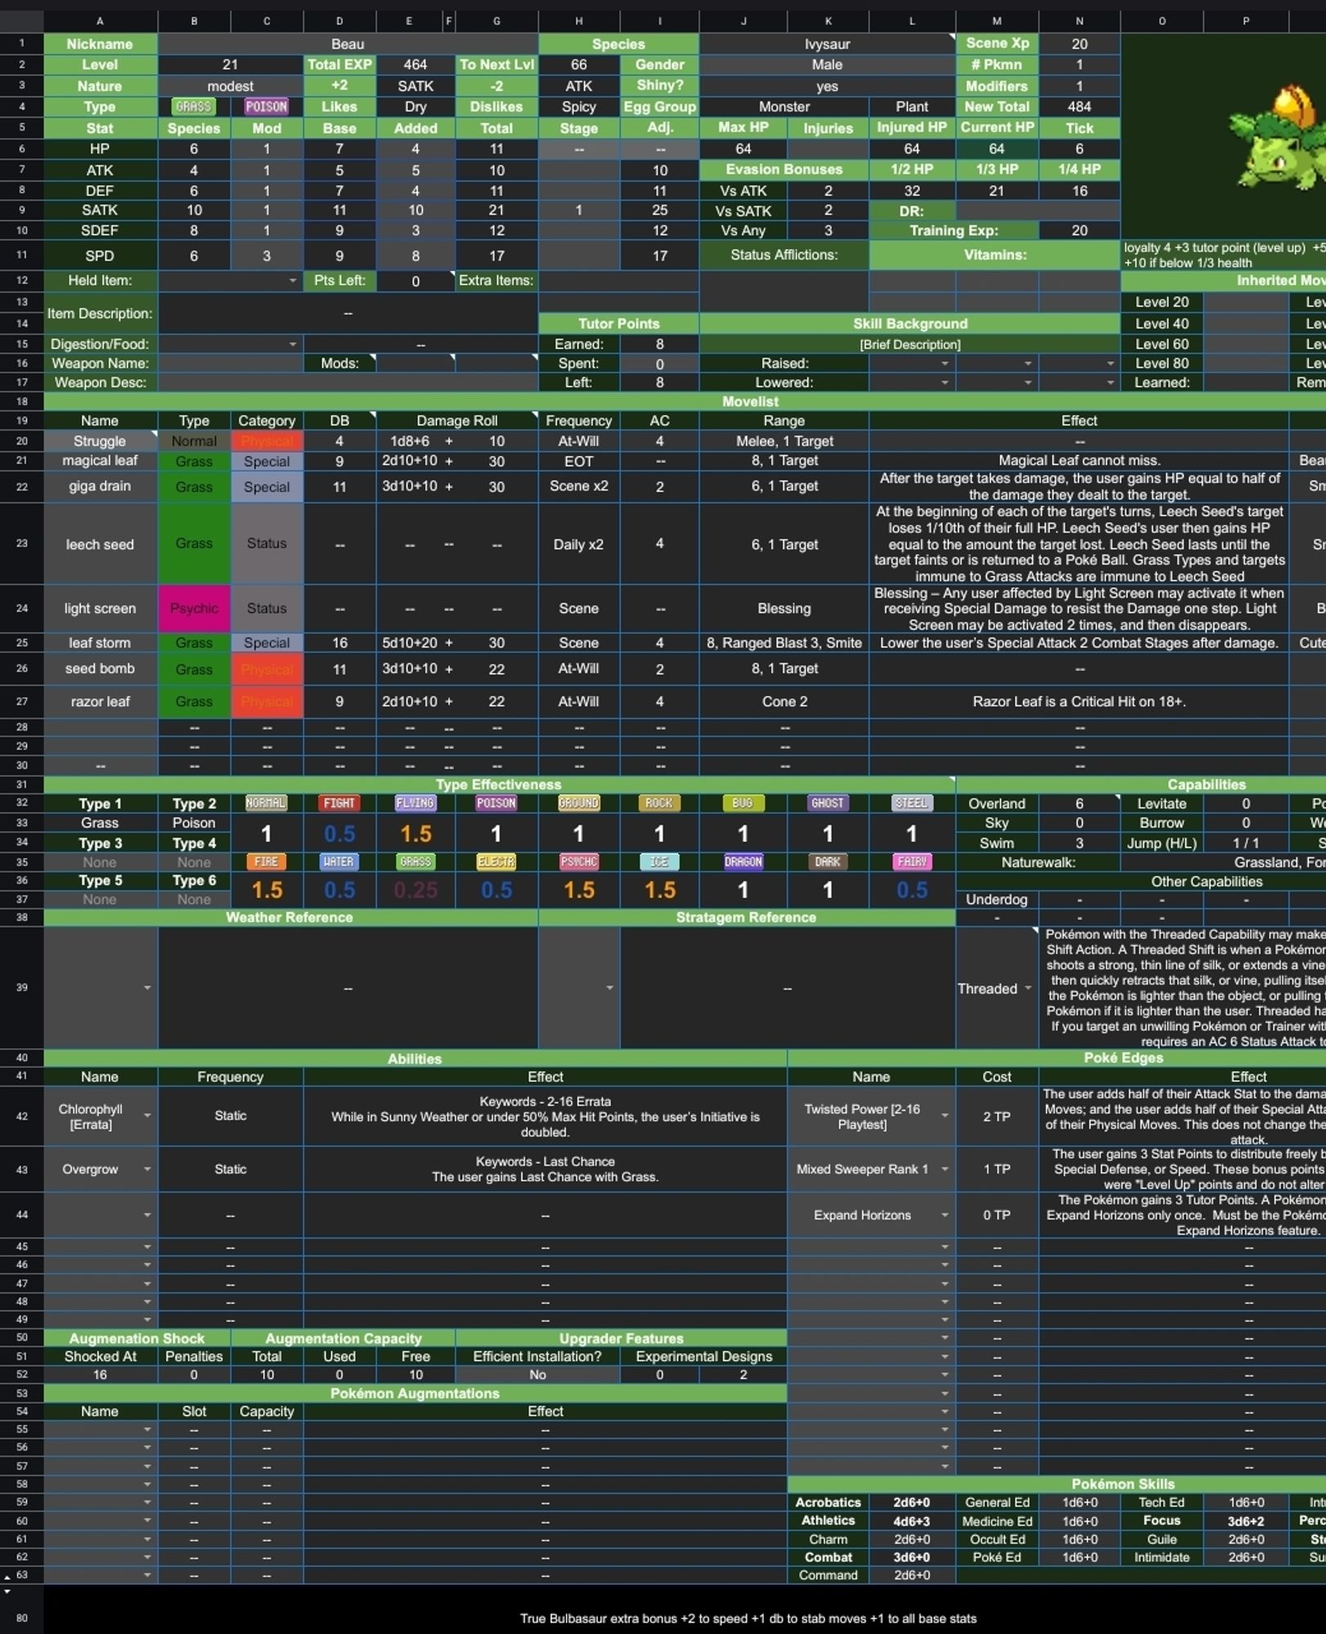The width and height of the screenshot is (1326, 1634).
Task: Open the Digestion/Food dropdown
Action: point(292,344)
